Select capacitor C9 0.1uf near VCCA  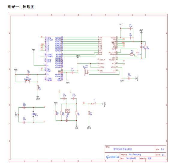[129, 78]
